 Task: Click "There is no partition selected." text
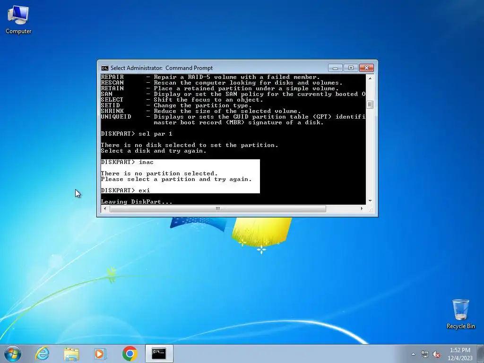click(x=159, y=173)
